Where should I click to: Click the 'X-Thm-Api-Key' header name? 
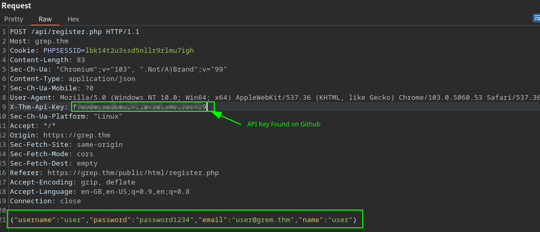click(37, 107)
